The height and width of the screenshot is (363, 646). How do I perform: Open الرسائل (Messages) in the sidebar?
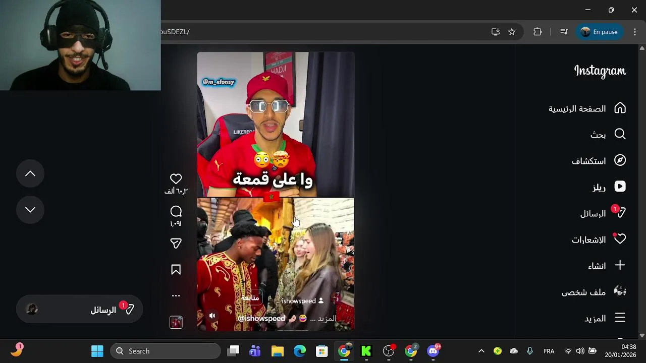pos(603,213)
